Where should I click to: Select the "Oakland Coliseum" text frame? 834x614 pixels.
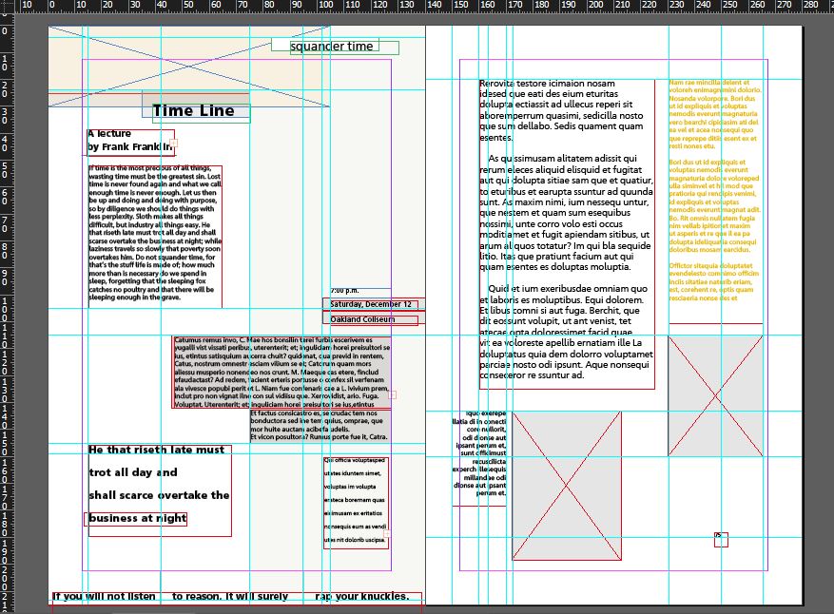coord(371,319)
